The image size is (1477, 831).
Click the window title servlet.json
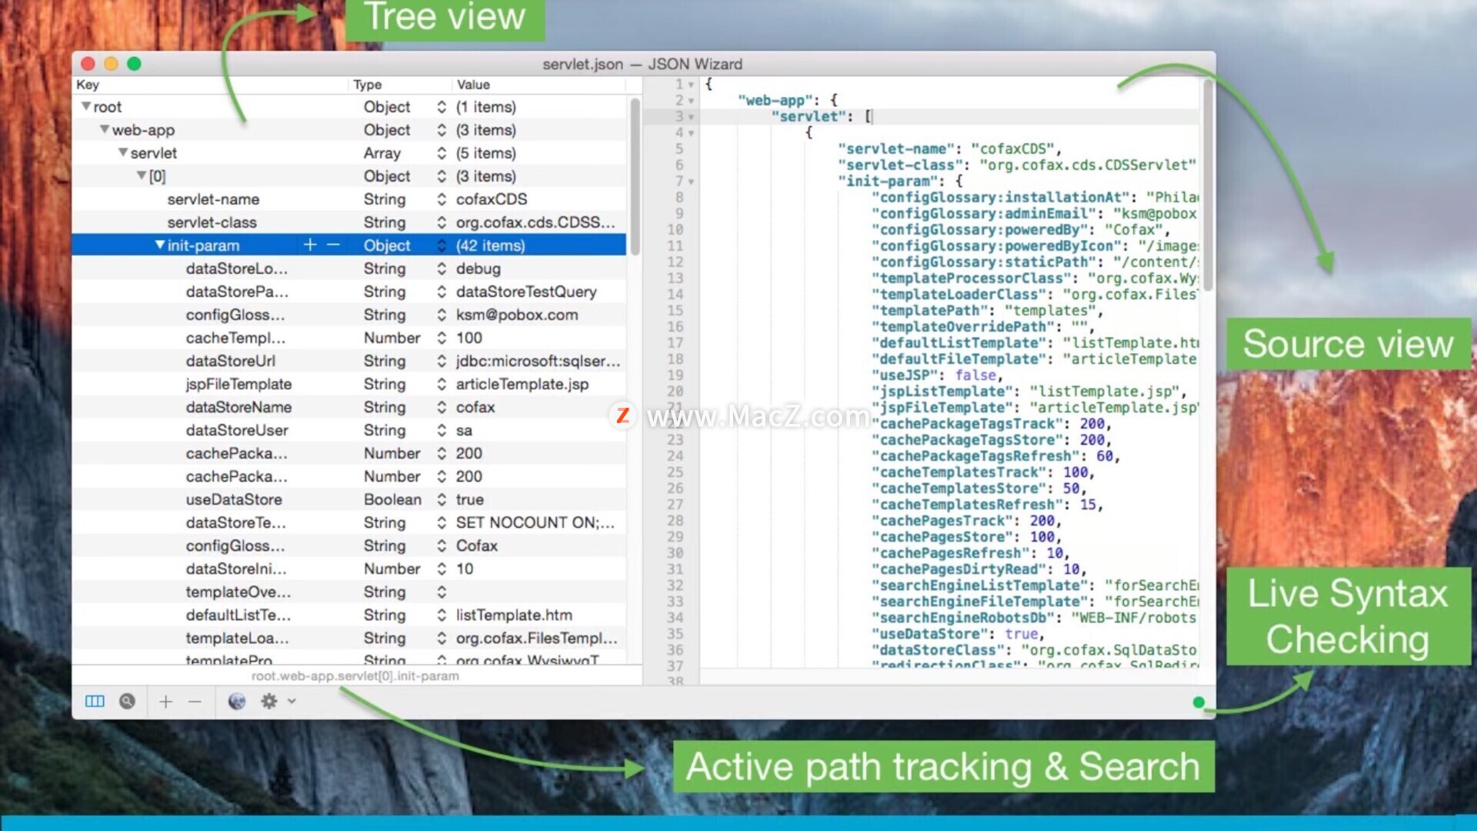click(582, 64)
